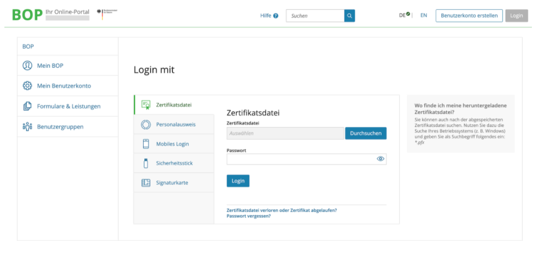The image size is (533, 254).
Task: Switch language to EN
Action: (x=423, y=15)
